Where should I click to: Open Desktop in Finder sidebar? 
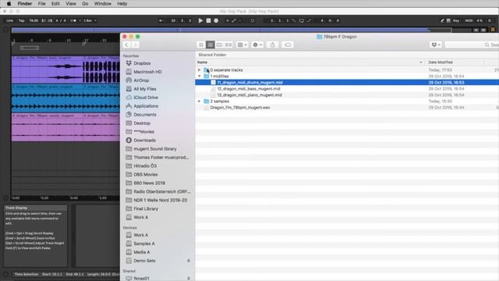click(x=142, y=123)
